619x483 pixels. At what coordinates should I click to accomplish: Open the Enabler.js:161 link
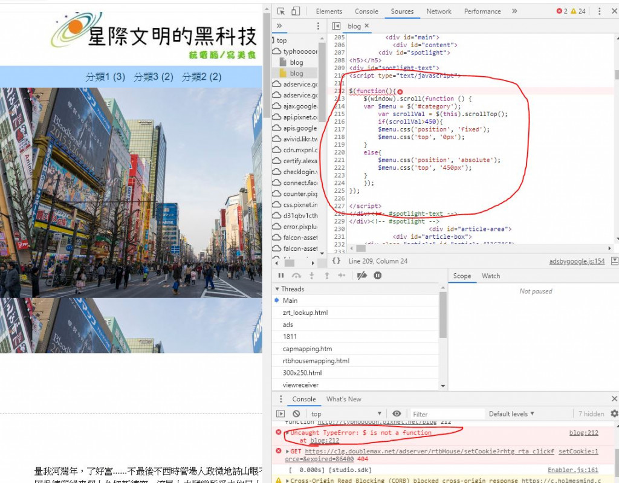click(573, 470)
